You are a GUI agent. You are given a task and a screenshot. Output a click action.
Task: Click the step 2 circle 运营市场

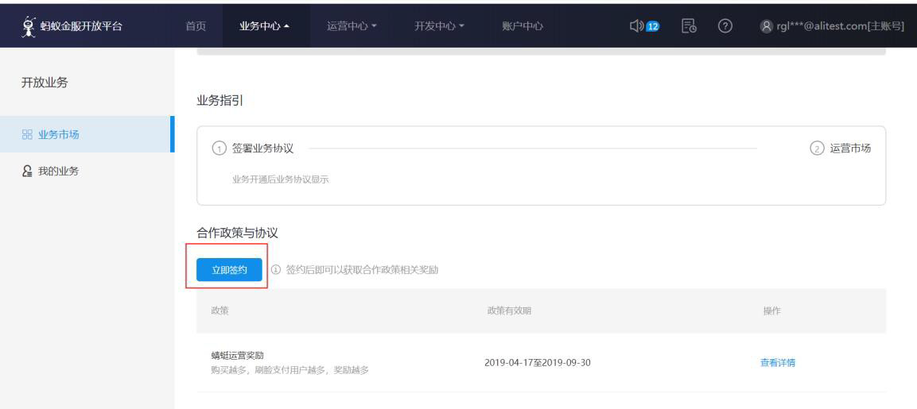click(817, 149)
